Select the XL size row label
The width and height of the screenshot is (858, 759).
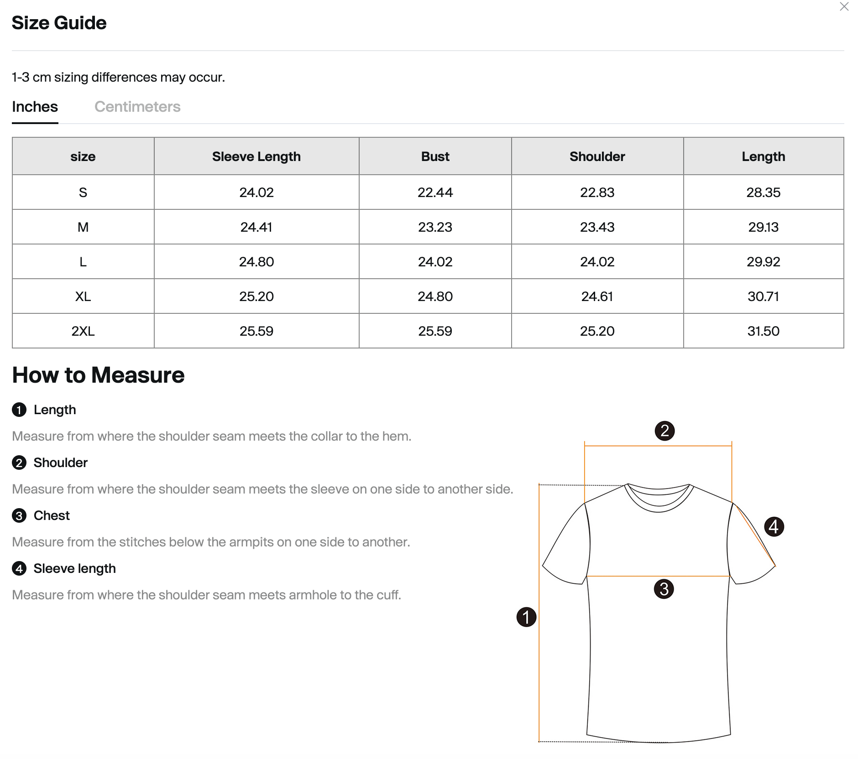click(x=83, y=296)
